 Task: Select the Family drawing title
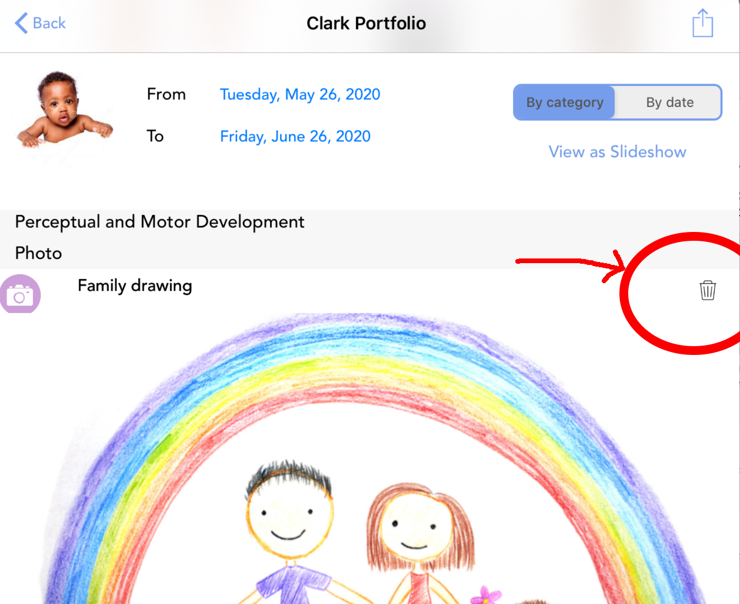(x=135, y=286)
